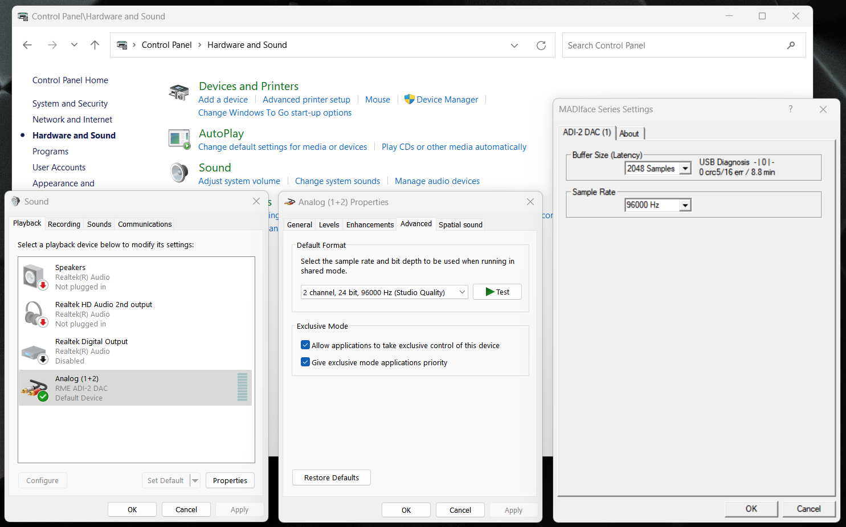Click the Test button

tap(497, 292)
